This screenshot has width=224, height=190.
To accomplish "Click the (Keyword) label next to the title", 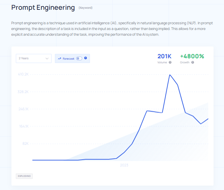I will [x=86, y=8].
